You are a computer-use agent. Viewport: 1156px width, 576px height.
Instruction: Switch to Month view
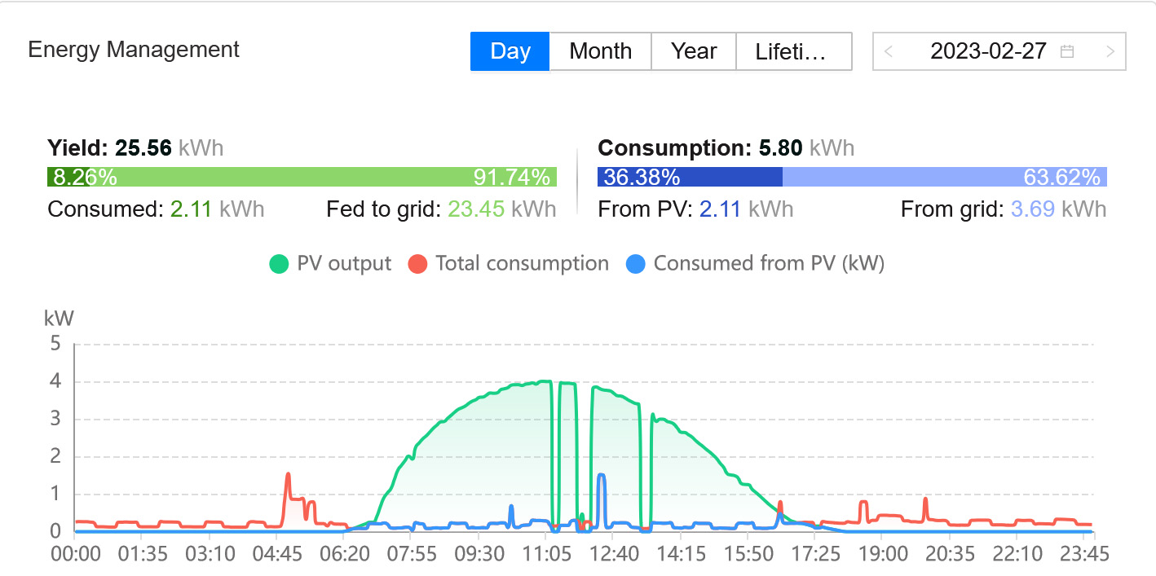pyautogui.click(x=600, y=51)
